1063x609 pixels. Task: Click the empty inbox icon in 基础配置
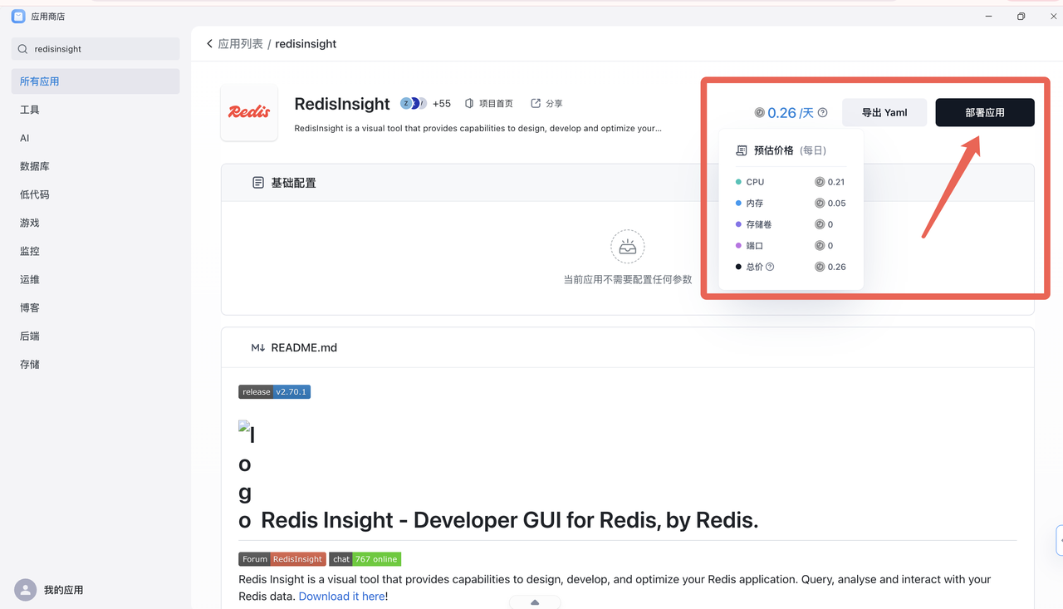tap(628, 247)
